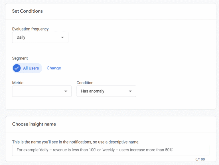This screenshot has height=165, width=219.
Task: Open the Condition dropdown showing Has anomaly
Action: (x=106, y=91)
